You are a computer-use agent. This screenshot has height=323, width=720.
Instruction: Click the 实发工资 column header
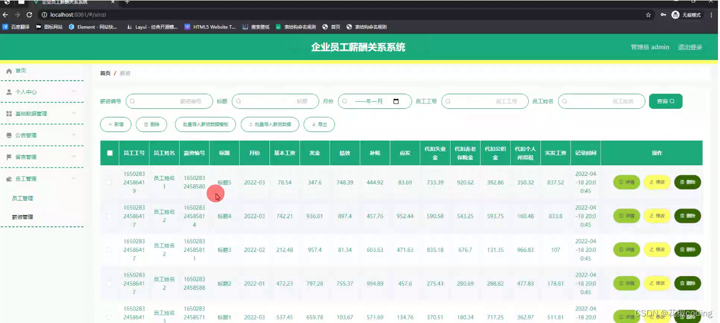tap(556, 153)
